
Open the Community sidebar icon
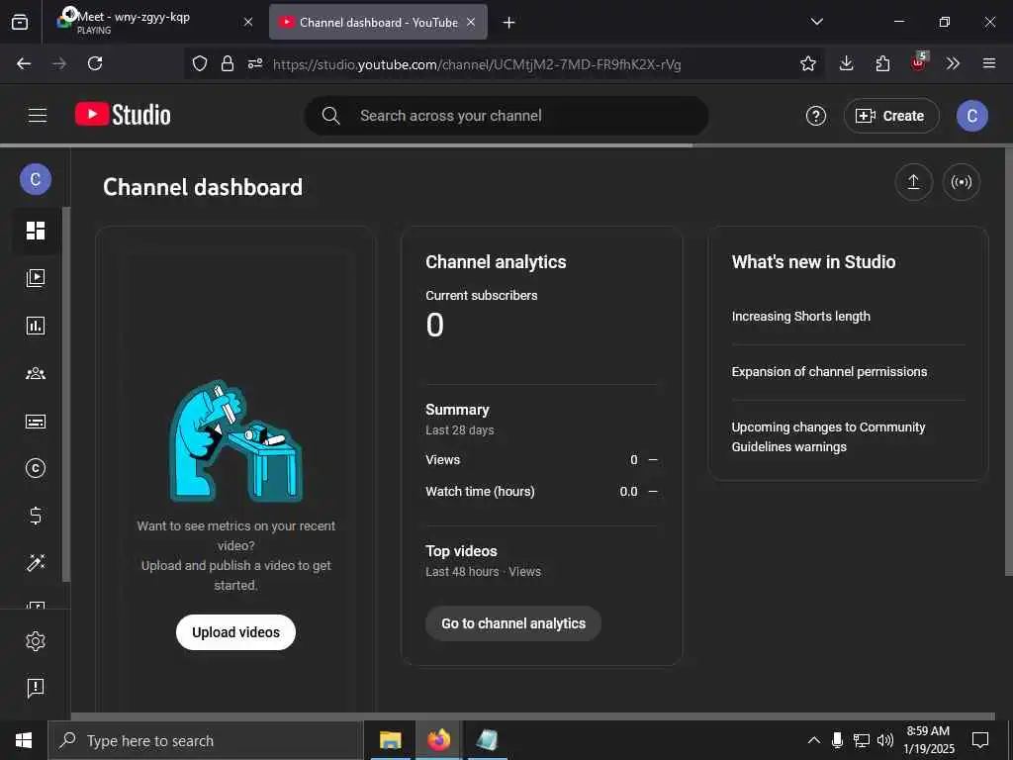pos(36,373)
